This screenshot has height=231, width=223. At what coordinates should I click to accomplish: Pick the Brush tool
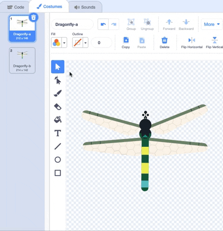(x=58, y=93)
